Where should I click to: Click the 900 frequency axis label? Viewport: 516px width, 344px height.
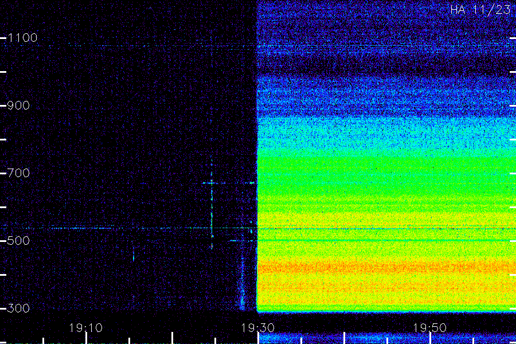18,105
